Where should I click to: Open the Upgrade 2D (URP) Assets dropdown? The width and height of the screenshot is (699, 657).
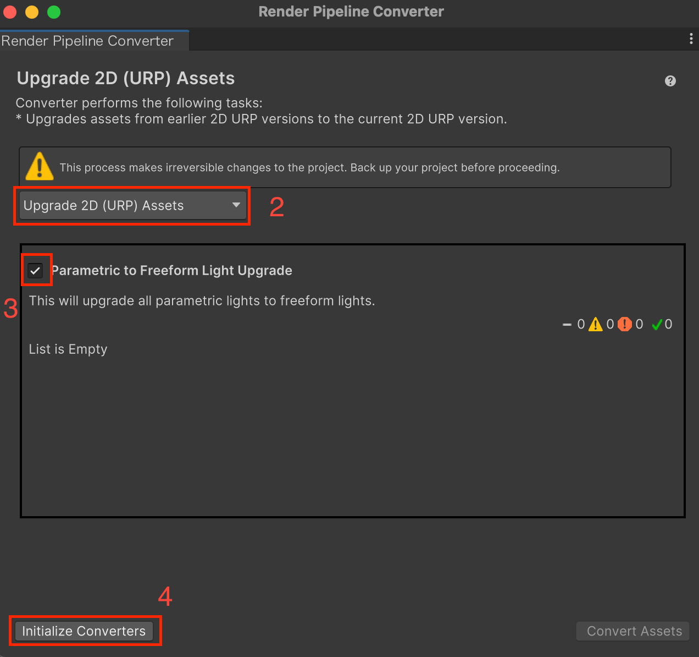(132, 205)
